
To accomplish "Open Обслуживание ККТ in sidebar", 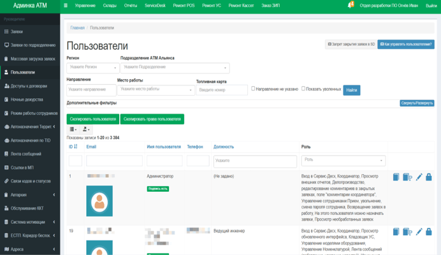I will (30, 208).
